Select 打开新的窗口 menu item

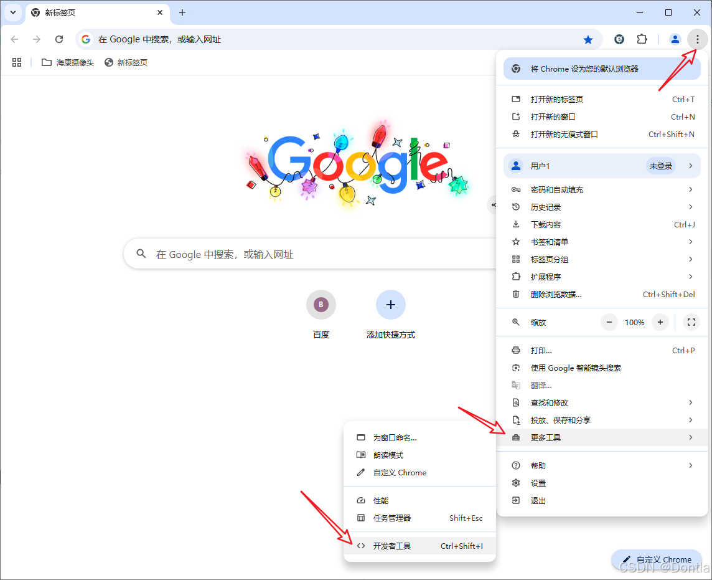(602, 117)
